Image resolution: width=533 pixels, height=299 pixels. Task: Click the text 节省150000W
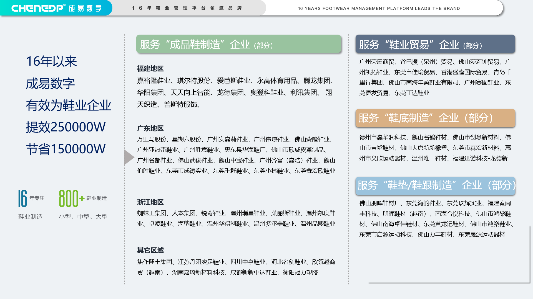tap(66, 149)
